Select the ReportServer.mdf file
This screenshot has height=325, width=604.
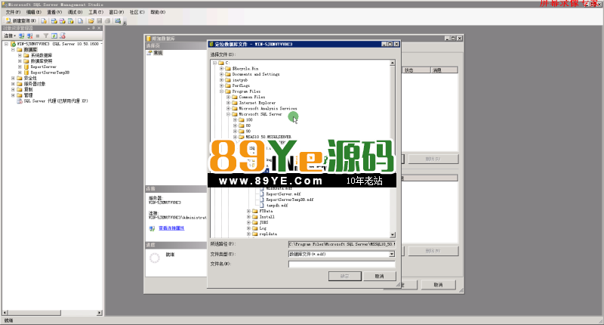[x=284, y=194]
